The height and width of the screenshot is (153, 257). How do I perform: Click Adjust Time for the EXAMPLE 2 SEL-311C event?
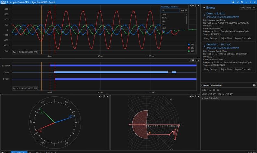coord(226,69)
